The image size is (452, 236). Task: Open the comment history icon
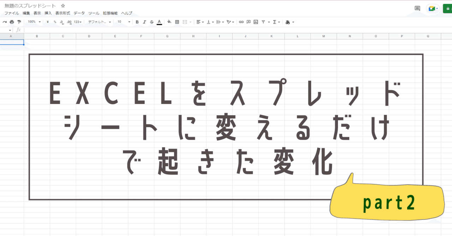click(x=417, y=8)
